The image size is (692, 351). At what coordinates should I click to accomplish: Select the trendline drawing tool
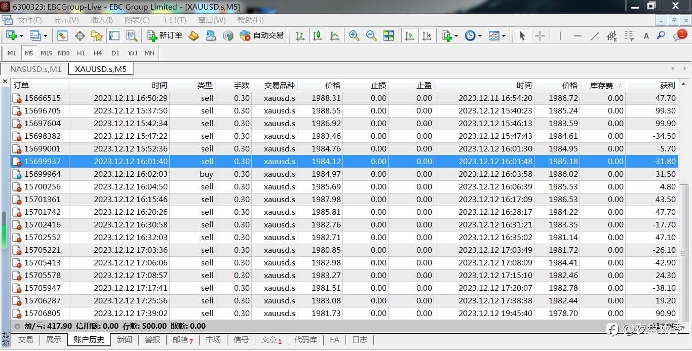[x=595, y=35]
